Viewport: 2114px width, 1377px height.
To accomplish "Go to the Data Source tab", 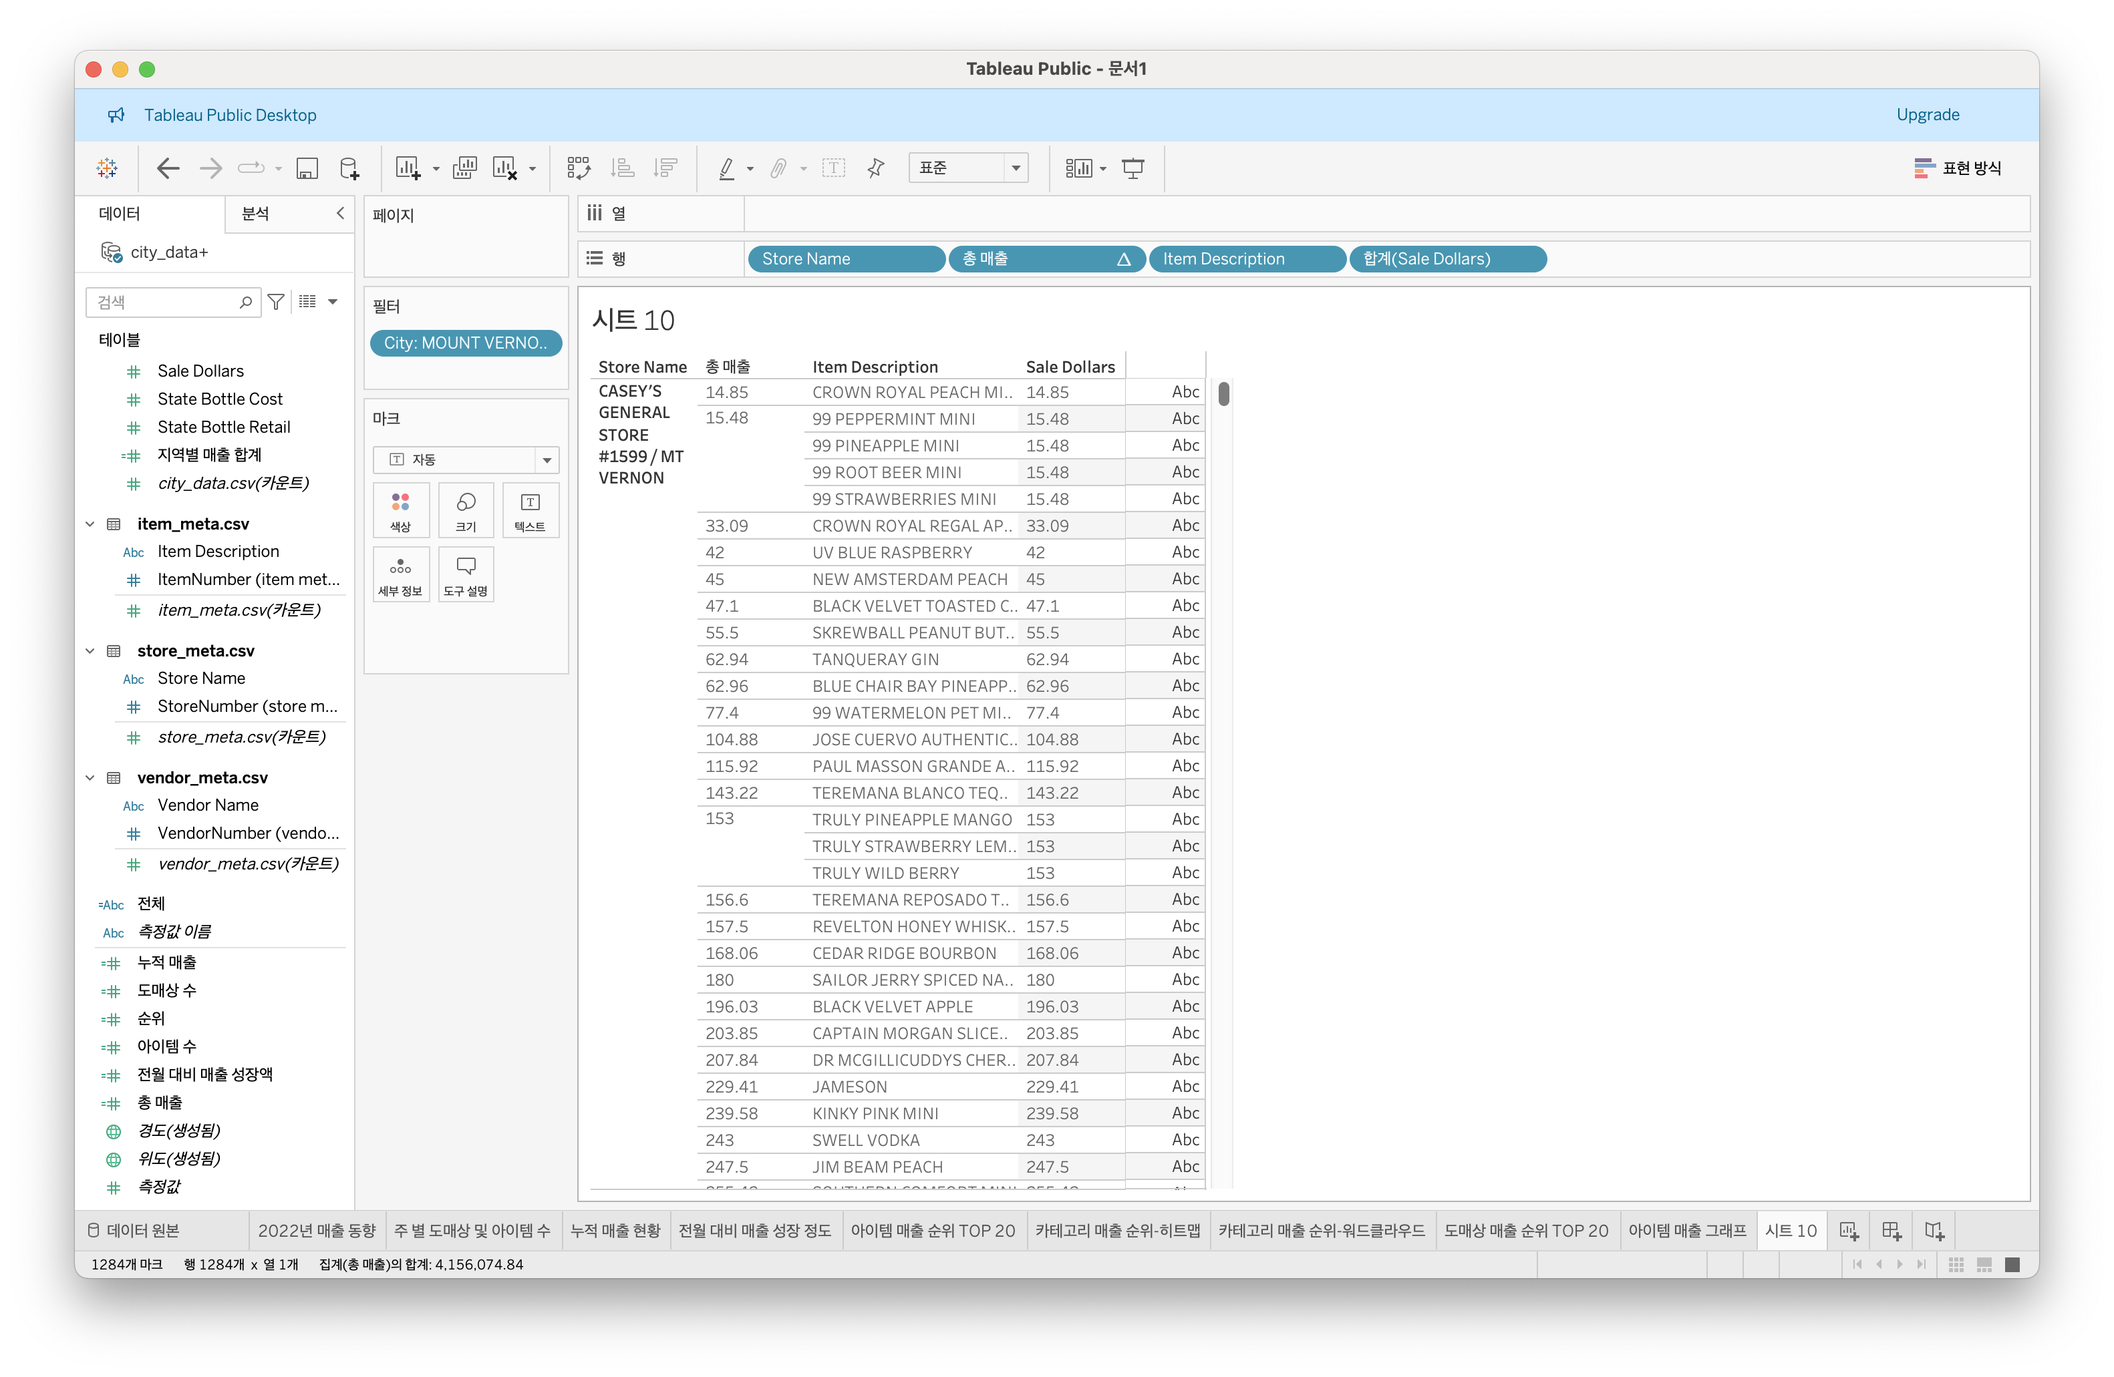I will (133, 1231).
